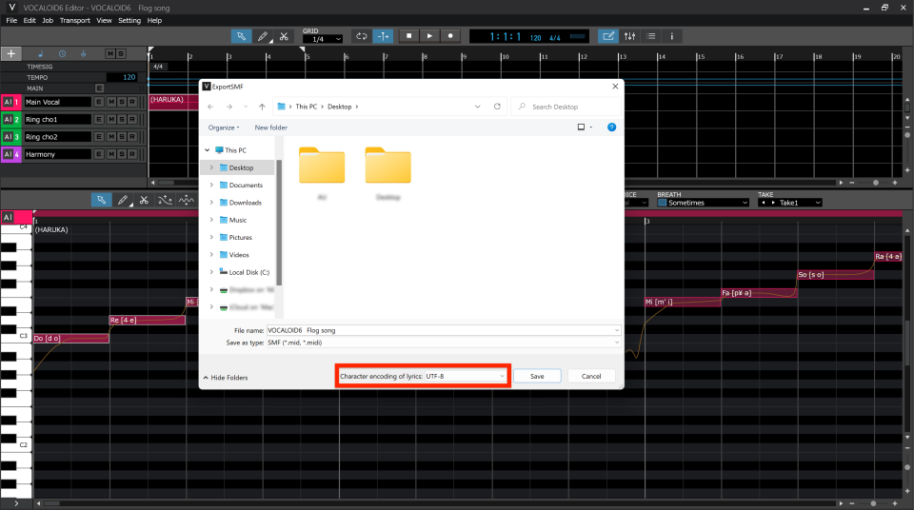Select the scissors tool in piano roll toolbar
Screen dimensions: 914x510
144,200
